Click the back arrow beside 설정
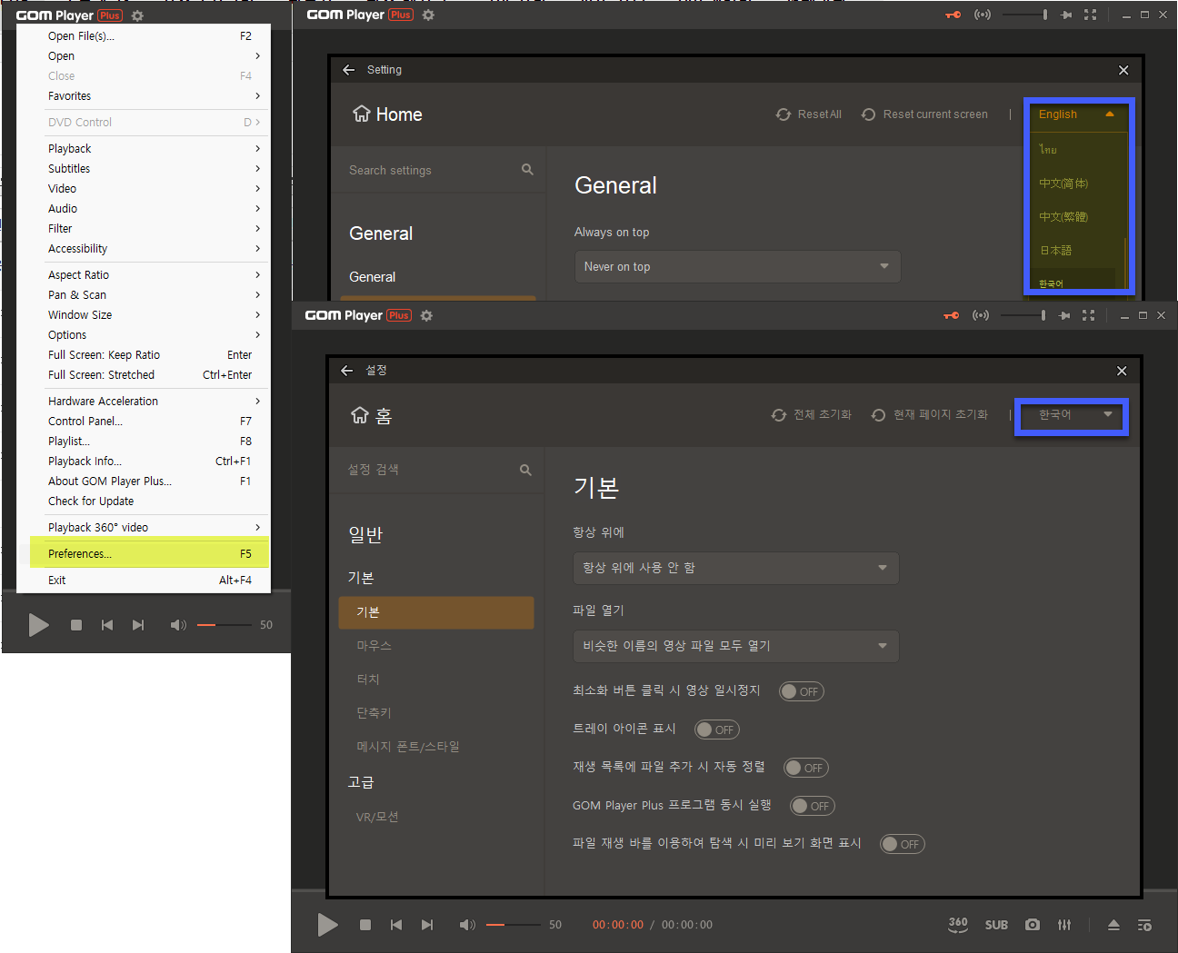Image resolution: width=1178 pixels, height=953 pixels. pyautogui.click(x=347, y=371)
